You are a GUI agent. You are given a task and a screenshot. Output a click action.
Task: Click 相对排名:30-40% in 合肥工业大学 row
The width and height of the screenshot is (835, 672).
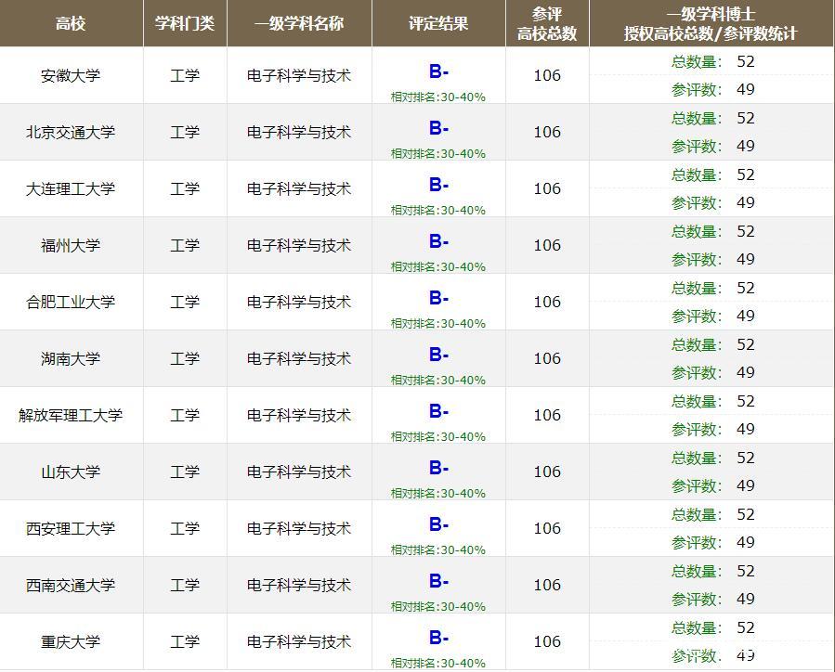click(438, 324)
